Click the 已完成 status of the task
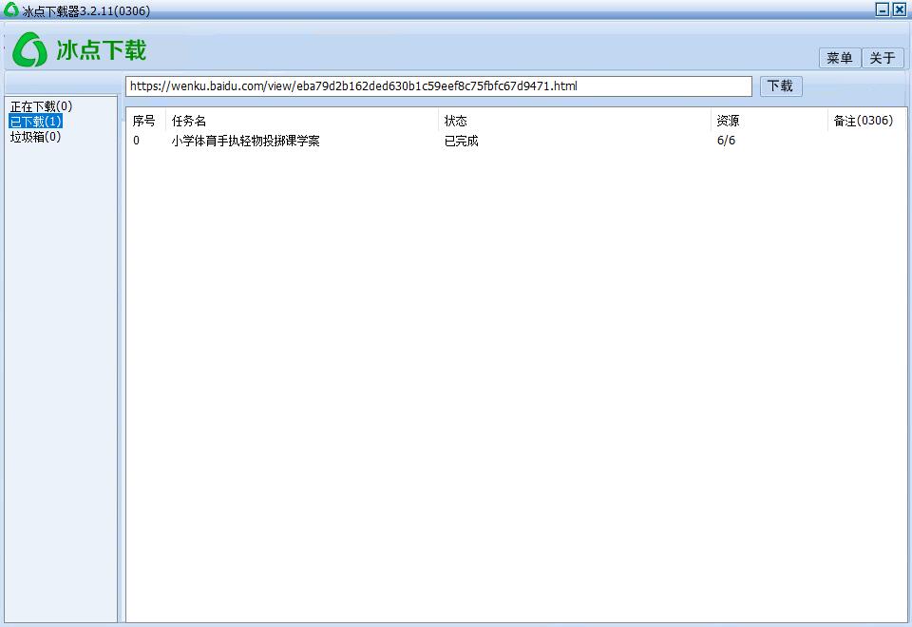Screen dimensions: 912x627 tap(461, 141)
